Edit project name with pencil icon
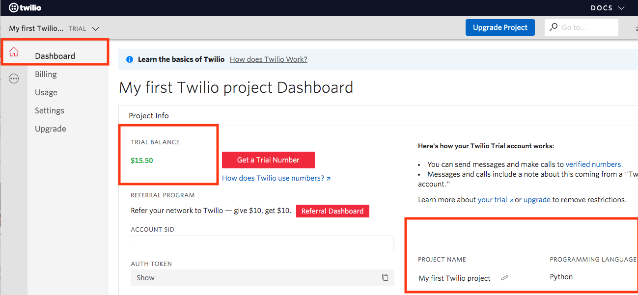Viewport: 638px width, 295px height. point(504,278)
